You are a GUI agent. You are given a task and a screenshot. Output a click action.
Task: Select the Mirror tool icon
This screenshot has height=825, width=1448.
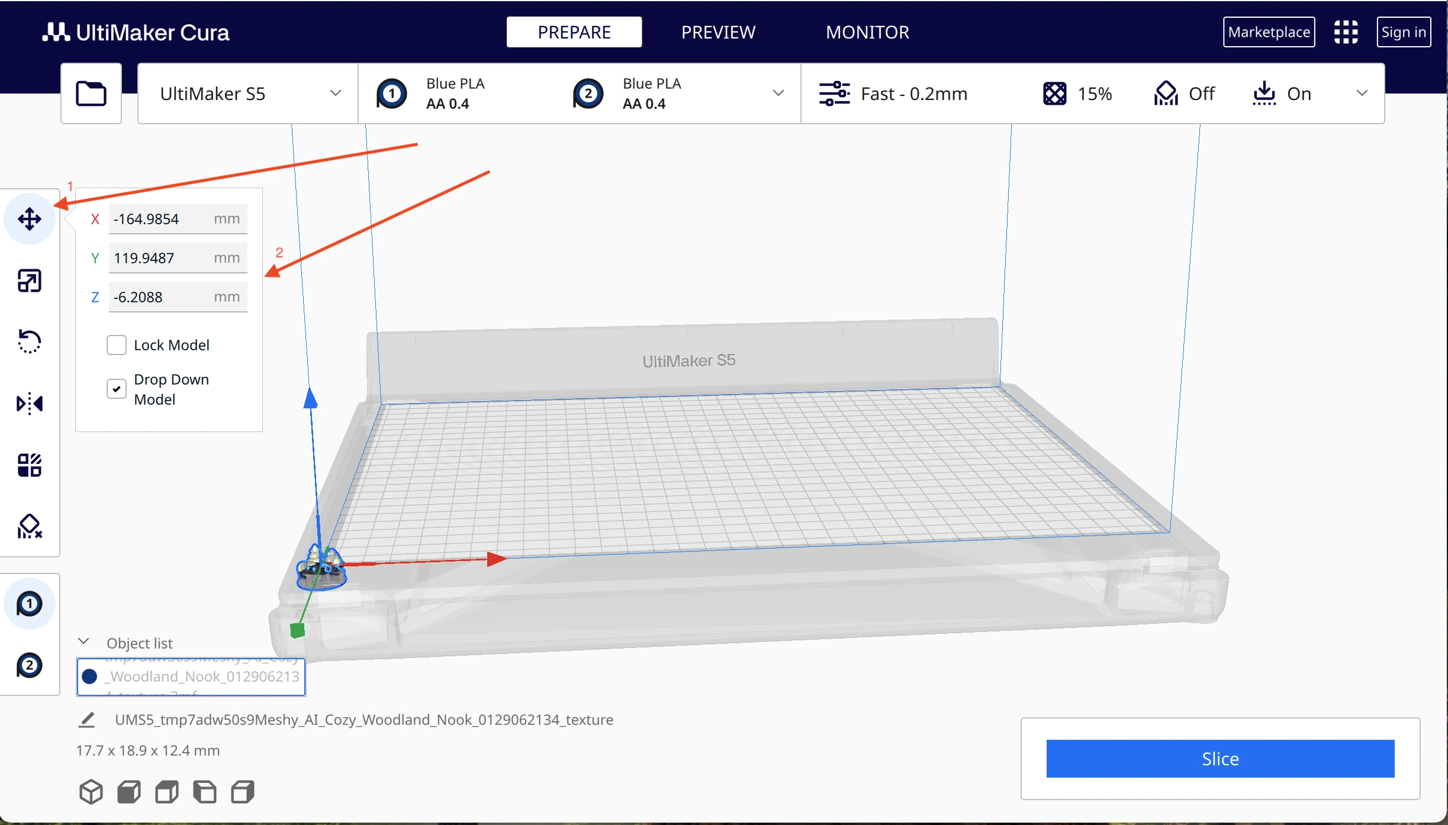[30, 404]
